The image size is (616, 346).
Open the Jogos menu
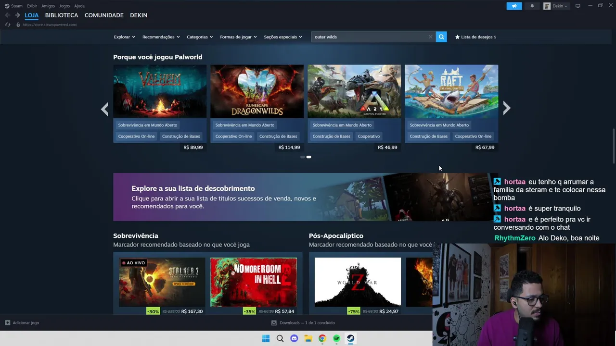(x=64, y=6)
